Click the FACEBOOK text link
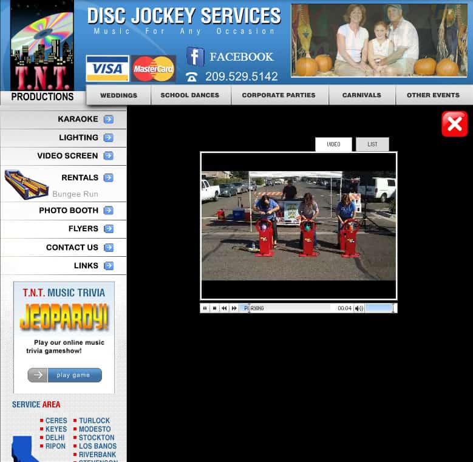 tap(241, 56)
